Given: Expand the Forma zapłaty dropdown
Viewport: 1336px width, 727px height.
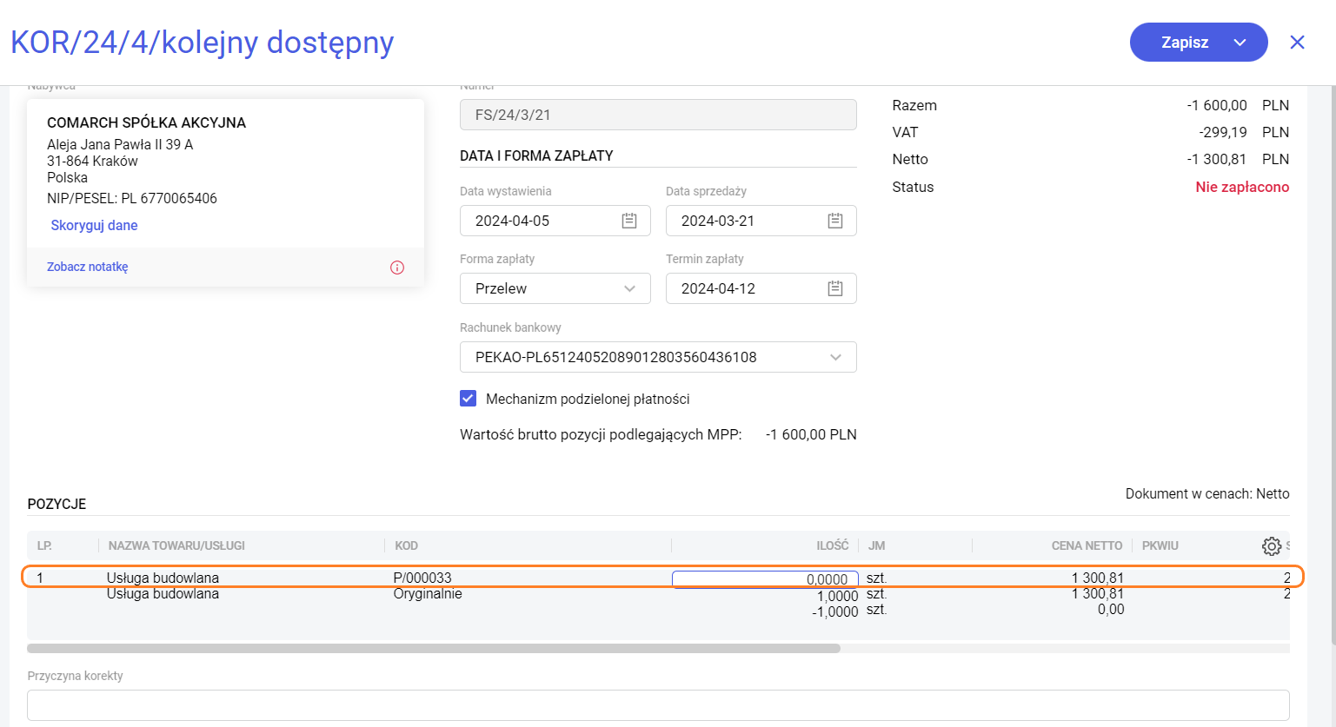Looking at the screenshot, I should (629, 288).
